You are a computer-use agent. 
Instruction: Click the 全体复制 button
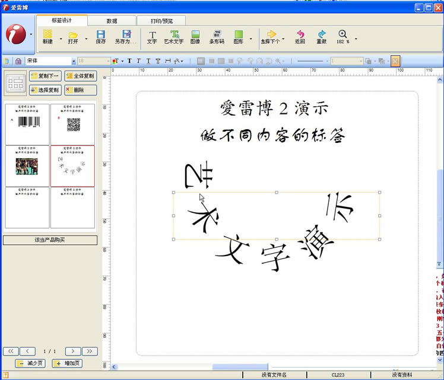pyautogui.click(x=81, y=76)
